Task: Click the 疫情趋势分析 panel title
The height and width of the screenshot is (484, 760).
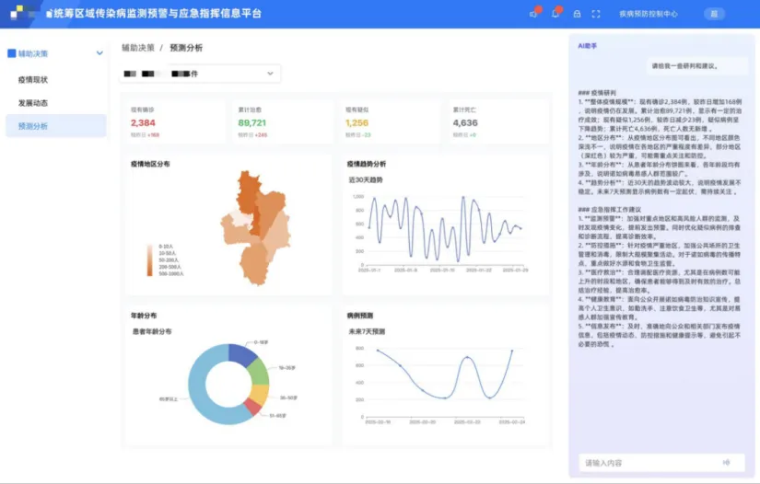Action: point(367,164)
